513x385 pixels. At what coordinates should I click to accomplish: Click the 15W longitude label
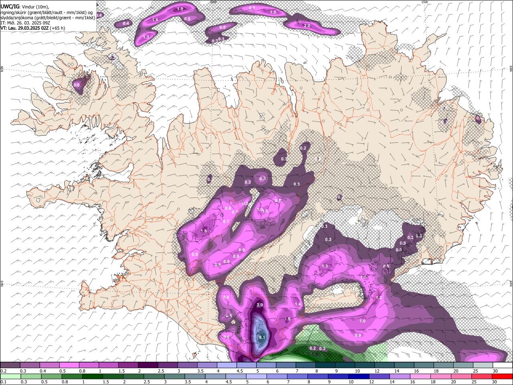click(x=424, y=2)
